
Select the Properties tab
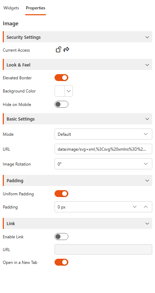[36, 8]
